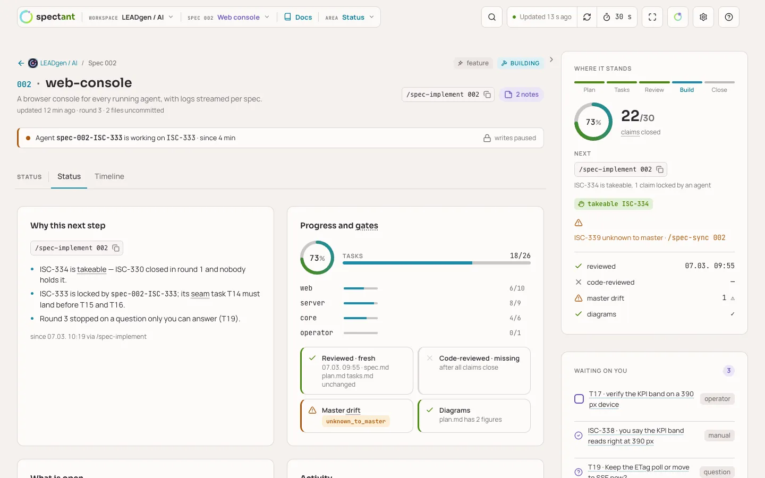Select the Plan stage
The height and width of the screenshot is (478, 765).
pyautogui.click(x=589, y=87)
